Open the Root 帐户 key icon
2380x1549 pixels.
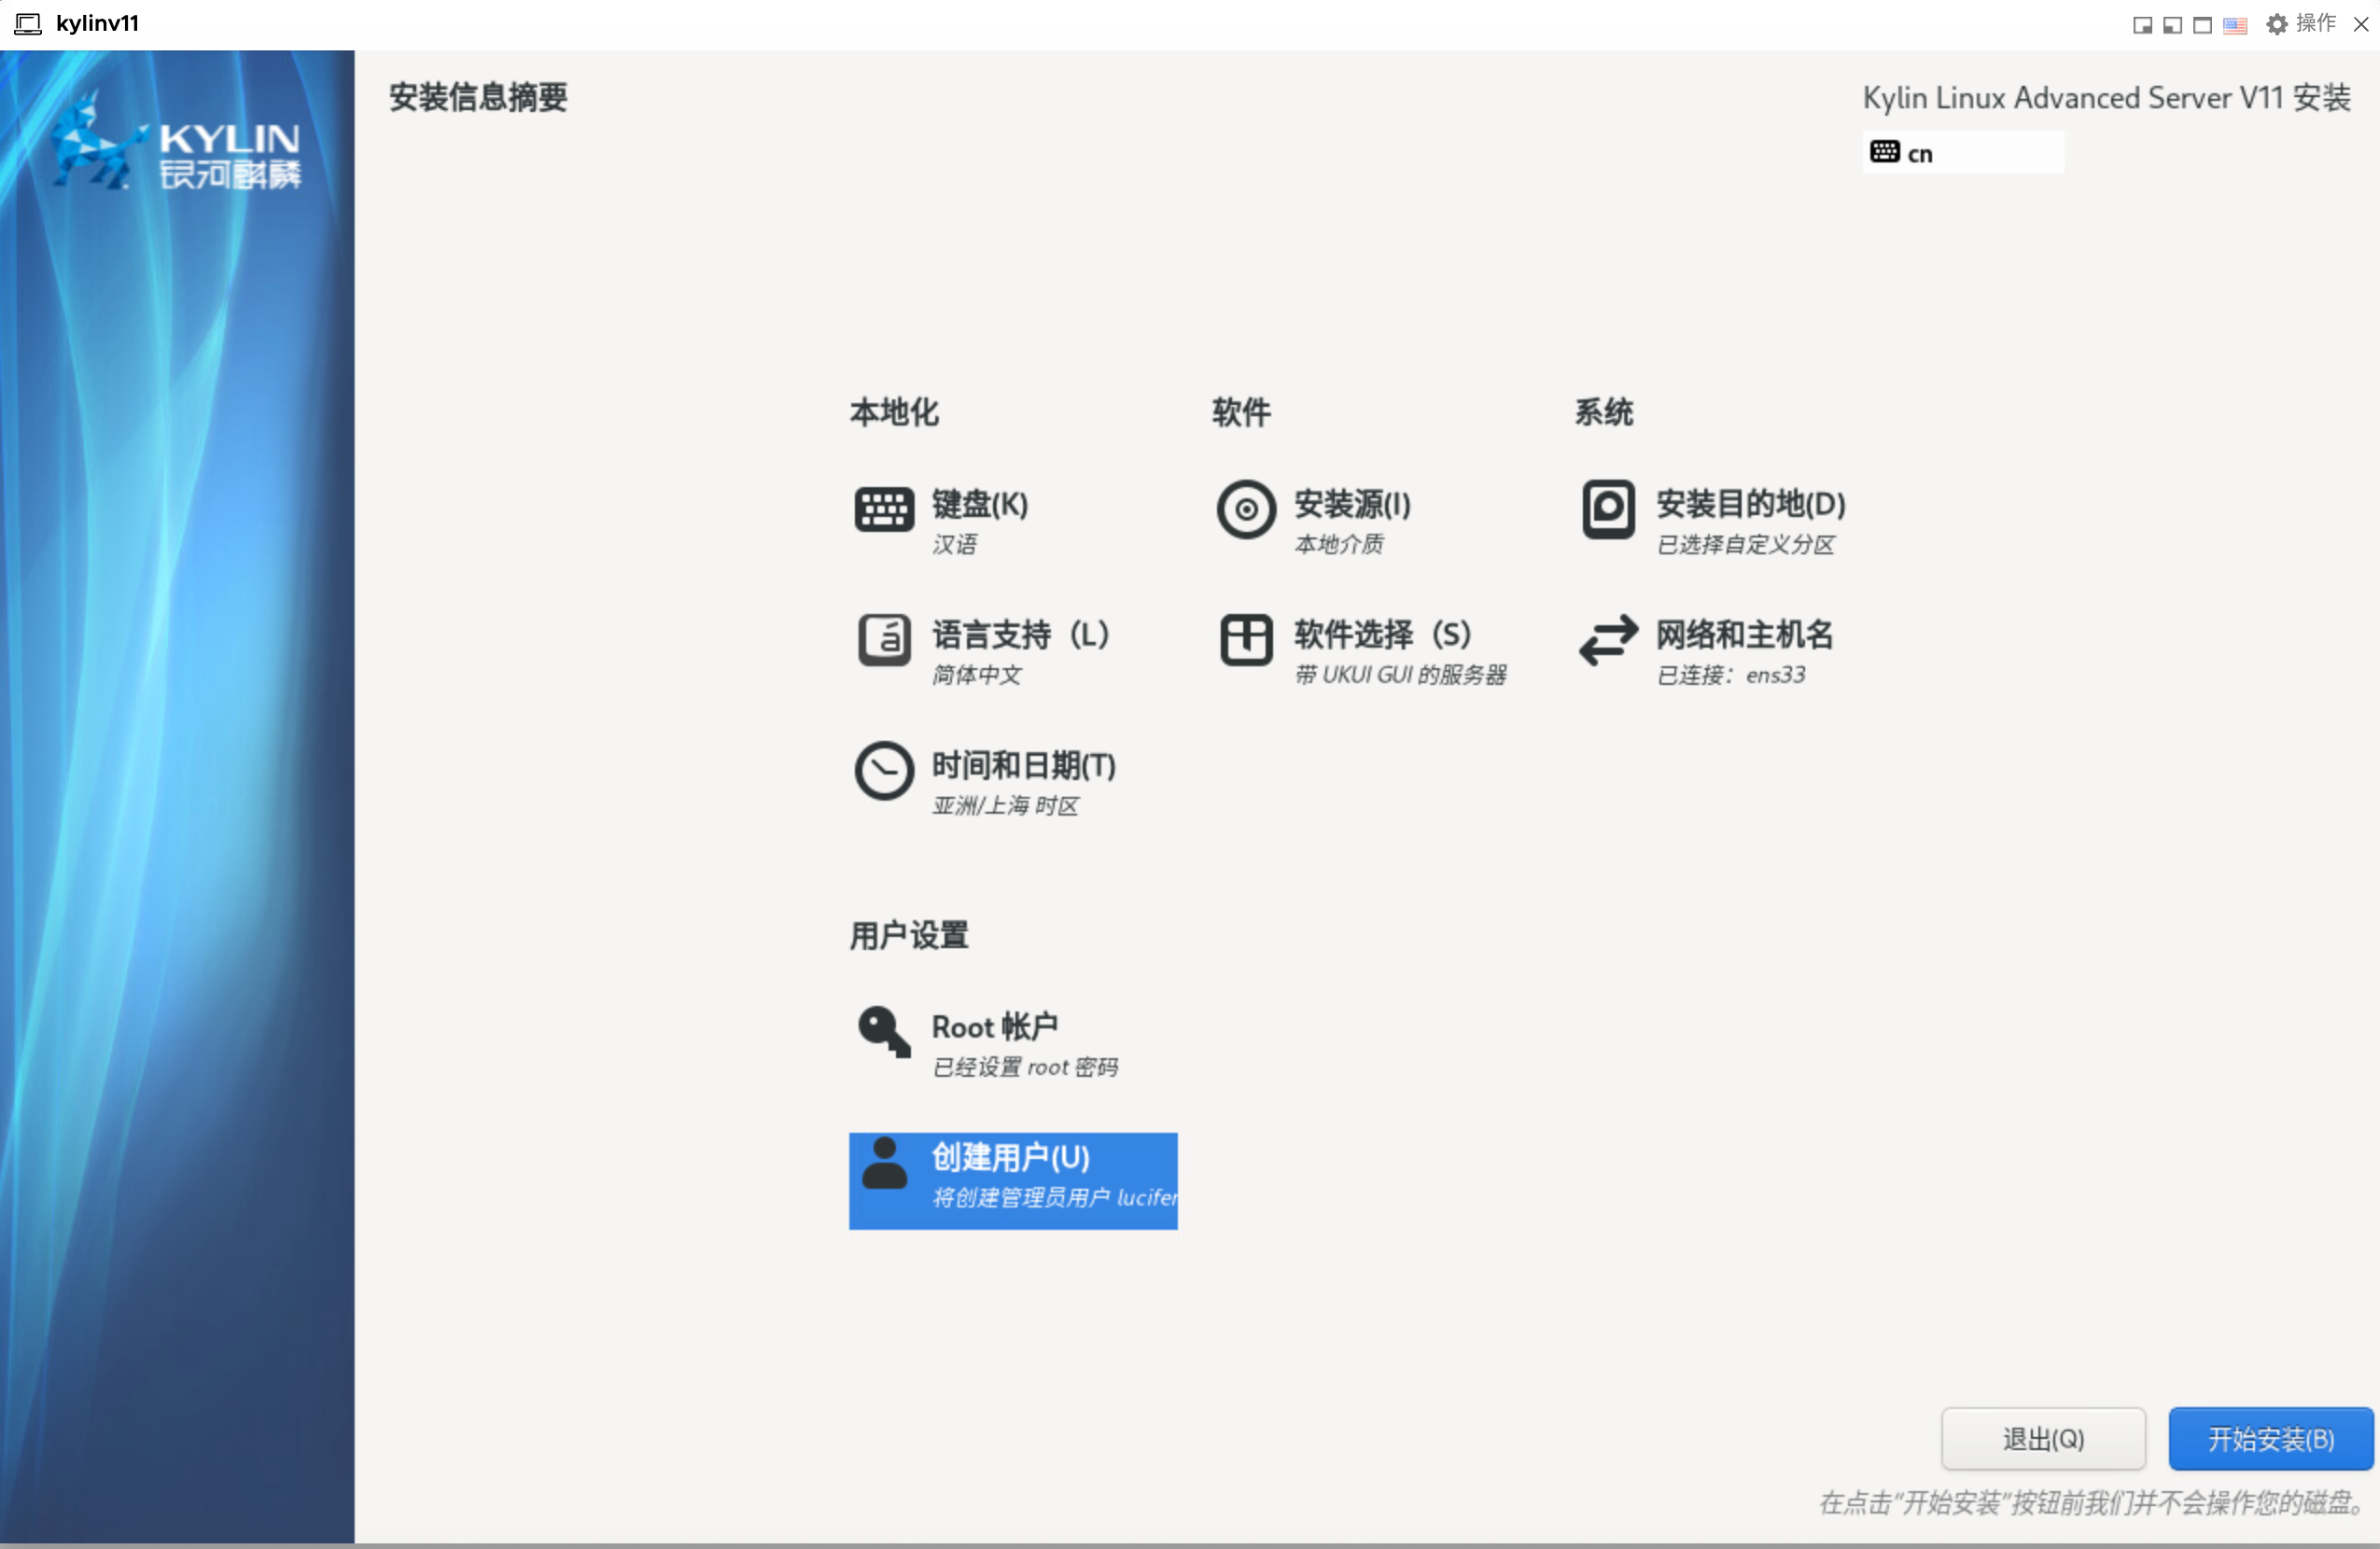[x=883, y=1031]
